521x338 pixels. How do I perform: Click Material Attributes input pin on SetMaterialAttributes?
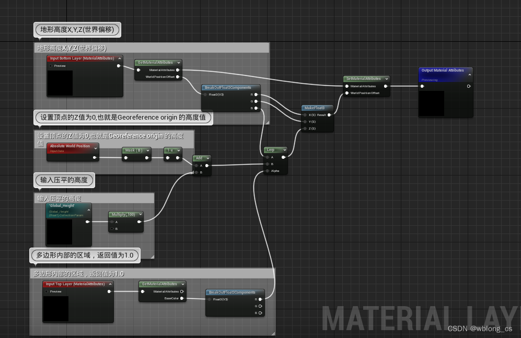(x=347, y=86)
